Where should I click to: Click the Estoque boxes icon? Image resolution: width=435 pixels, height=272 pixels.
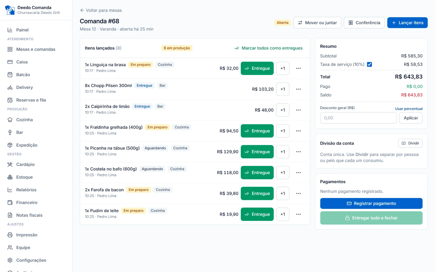point(10,177)
